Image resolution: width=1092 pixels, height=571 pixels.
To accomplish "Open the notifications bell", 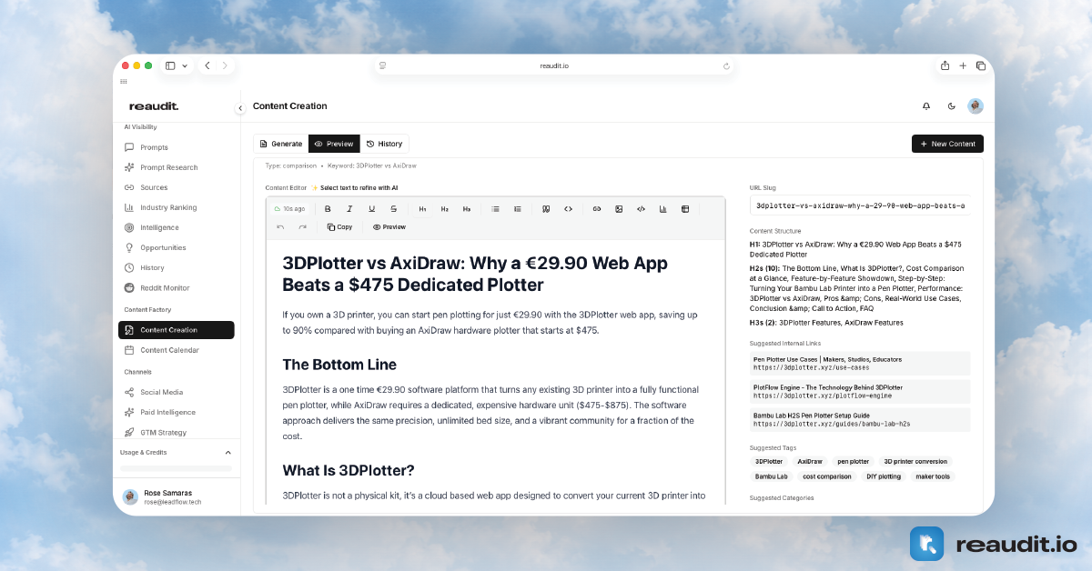I will pyautogui.click(x=926, y=106).
